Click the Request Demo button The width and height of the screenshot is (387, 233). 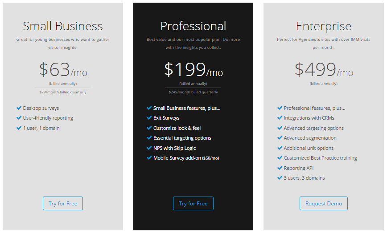click(324, 204)
